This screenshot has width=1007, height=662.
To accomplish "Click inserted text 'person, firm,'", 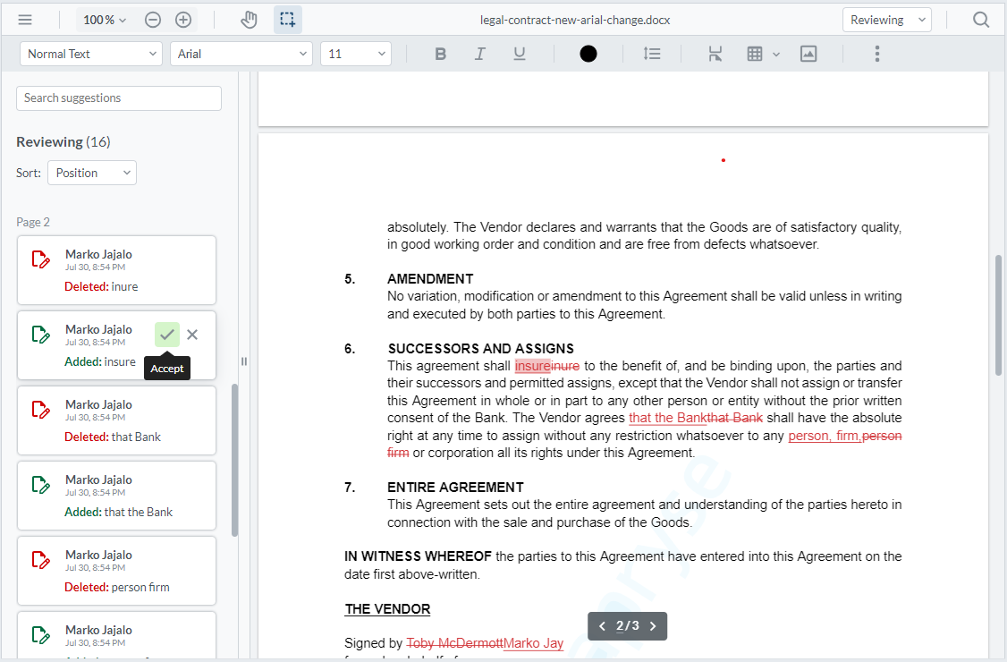I will 825,436.
